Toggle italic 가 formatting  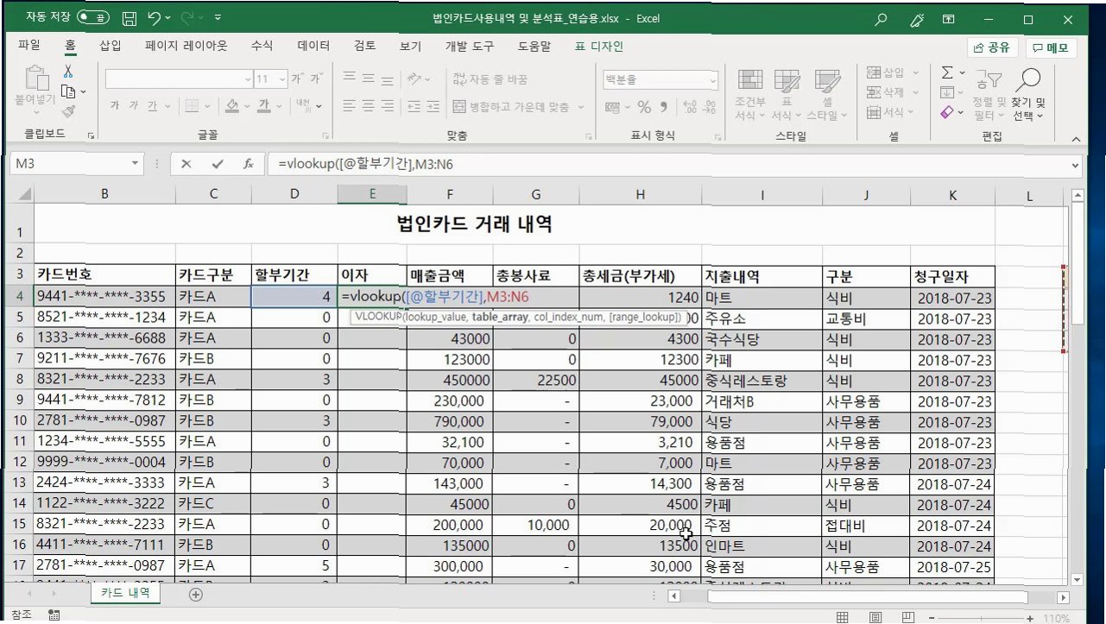click(134, 106)
